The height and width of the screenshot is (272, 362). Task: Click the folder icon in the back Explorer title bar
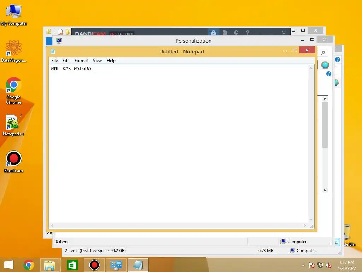click(48, 32)
